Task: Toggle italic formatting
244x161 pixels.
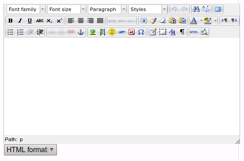Action: tap(20, 21)
